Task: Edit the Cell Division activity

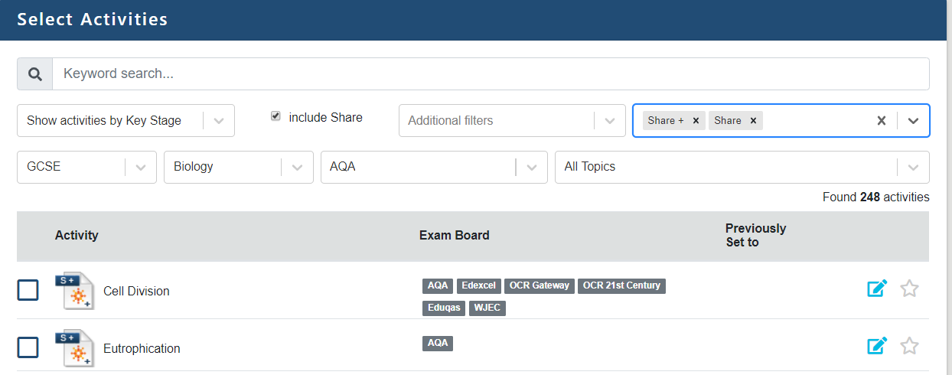Action: coord(877,289)
